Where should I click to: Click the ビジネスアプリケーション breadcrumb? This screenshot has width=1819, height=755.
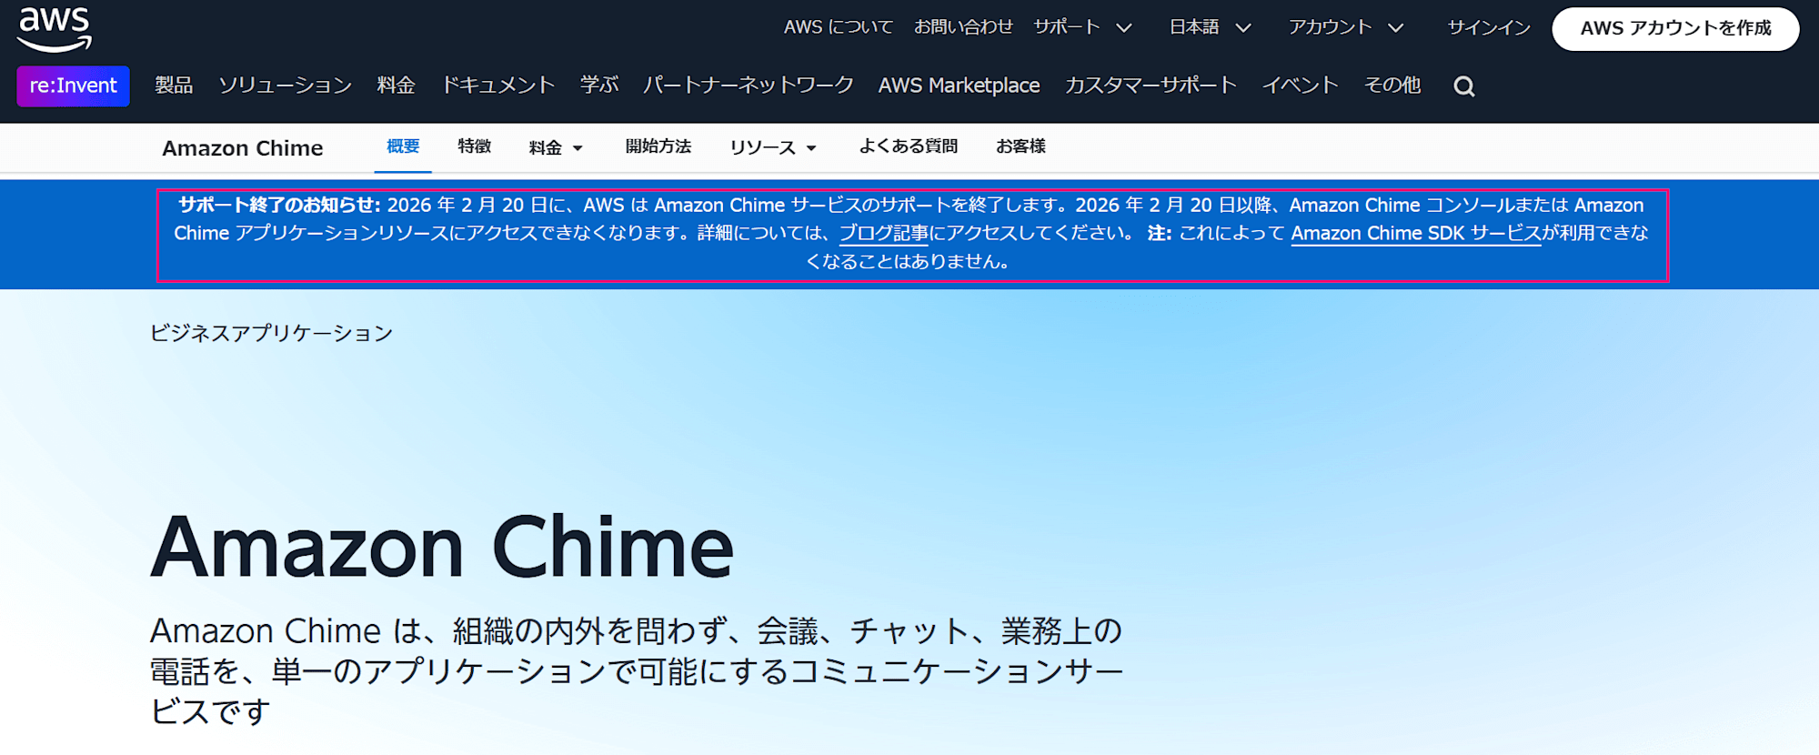click(x=271, y=333)
